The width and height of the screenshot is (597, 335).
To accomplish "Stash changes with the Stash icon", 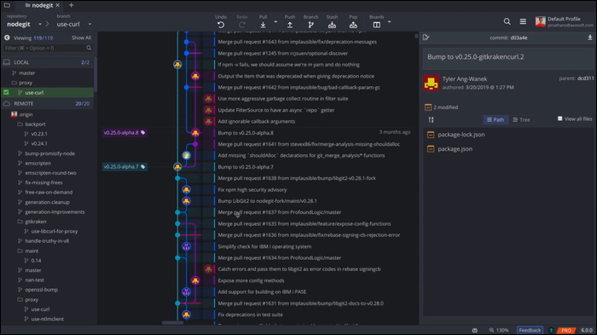I will 332,25.
